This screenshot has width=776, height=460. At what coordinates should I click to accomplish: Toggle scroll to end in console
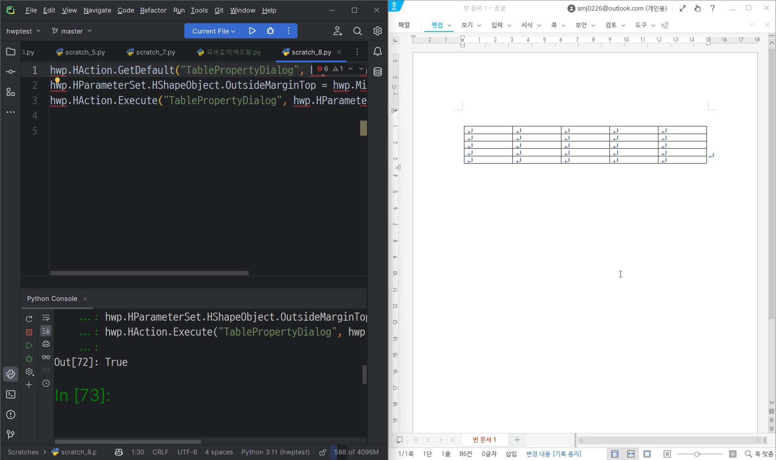coord(46,331)
